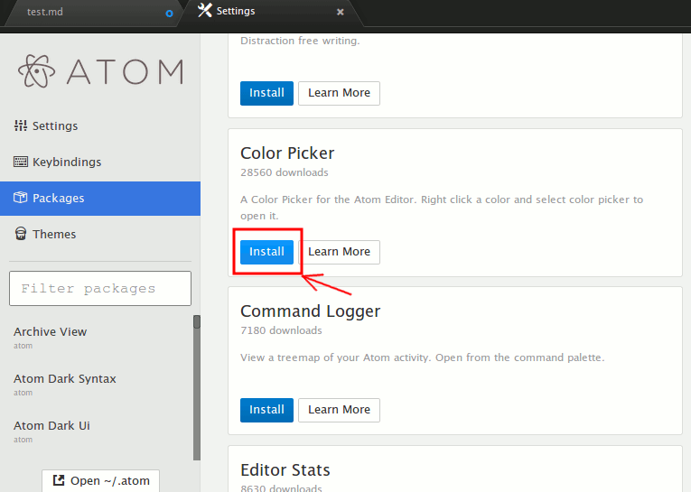The width and height of the screenshot is (691, 492).
Task: Click the Themes paint bucket icon
Action: click(20, 235)
